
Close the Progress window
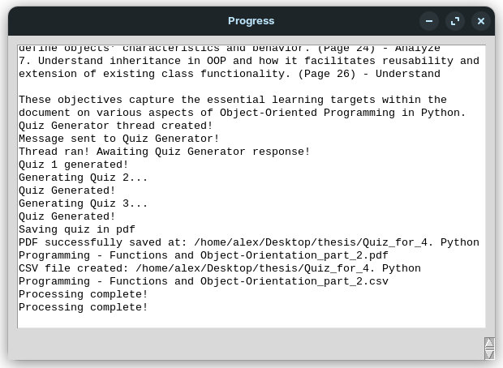481,21
